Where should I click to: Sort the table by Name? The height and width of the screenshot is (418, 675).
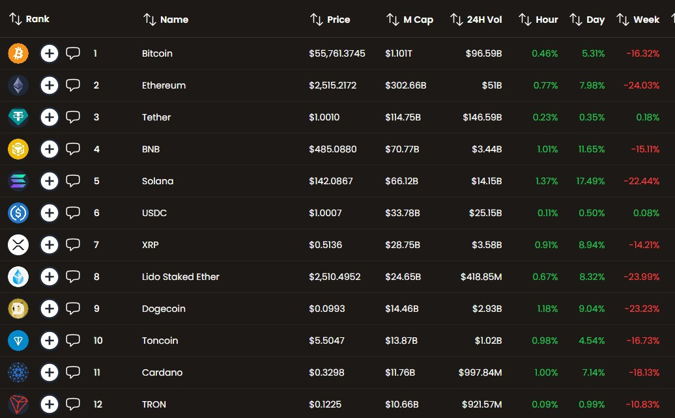pyautogui.click(x=165, y=20)
